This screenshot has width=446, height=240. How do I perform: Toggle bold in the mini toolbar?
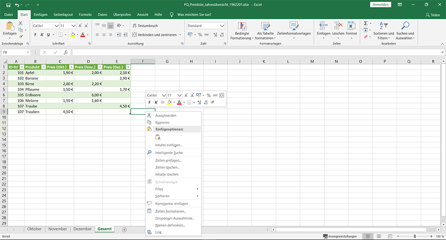149,102
